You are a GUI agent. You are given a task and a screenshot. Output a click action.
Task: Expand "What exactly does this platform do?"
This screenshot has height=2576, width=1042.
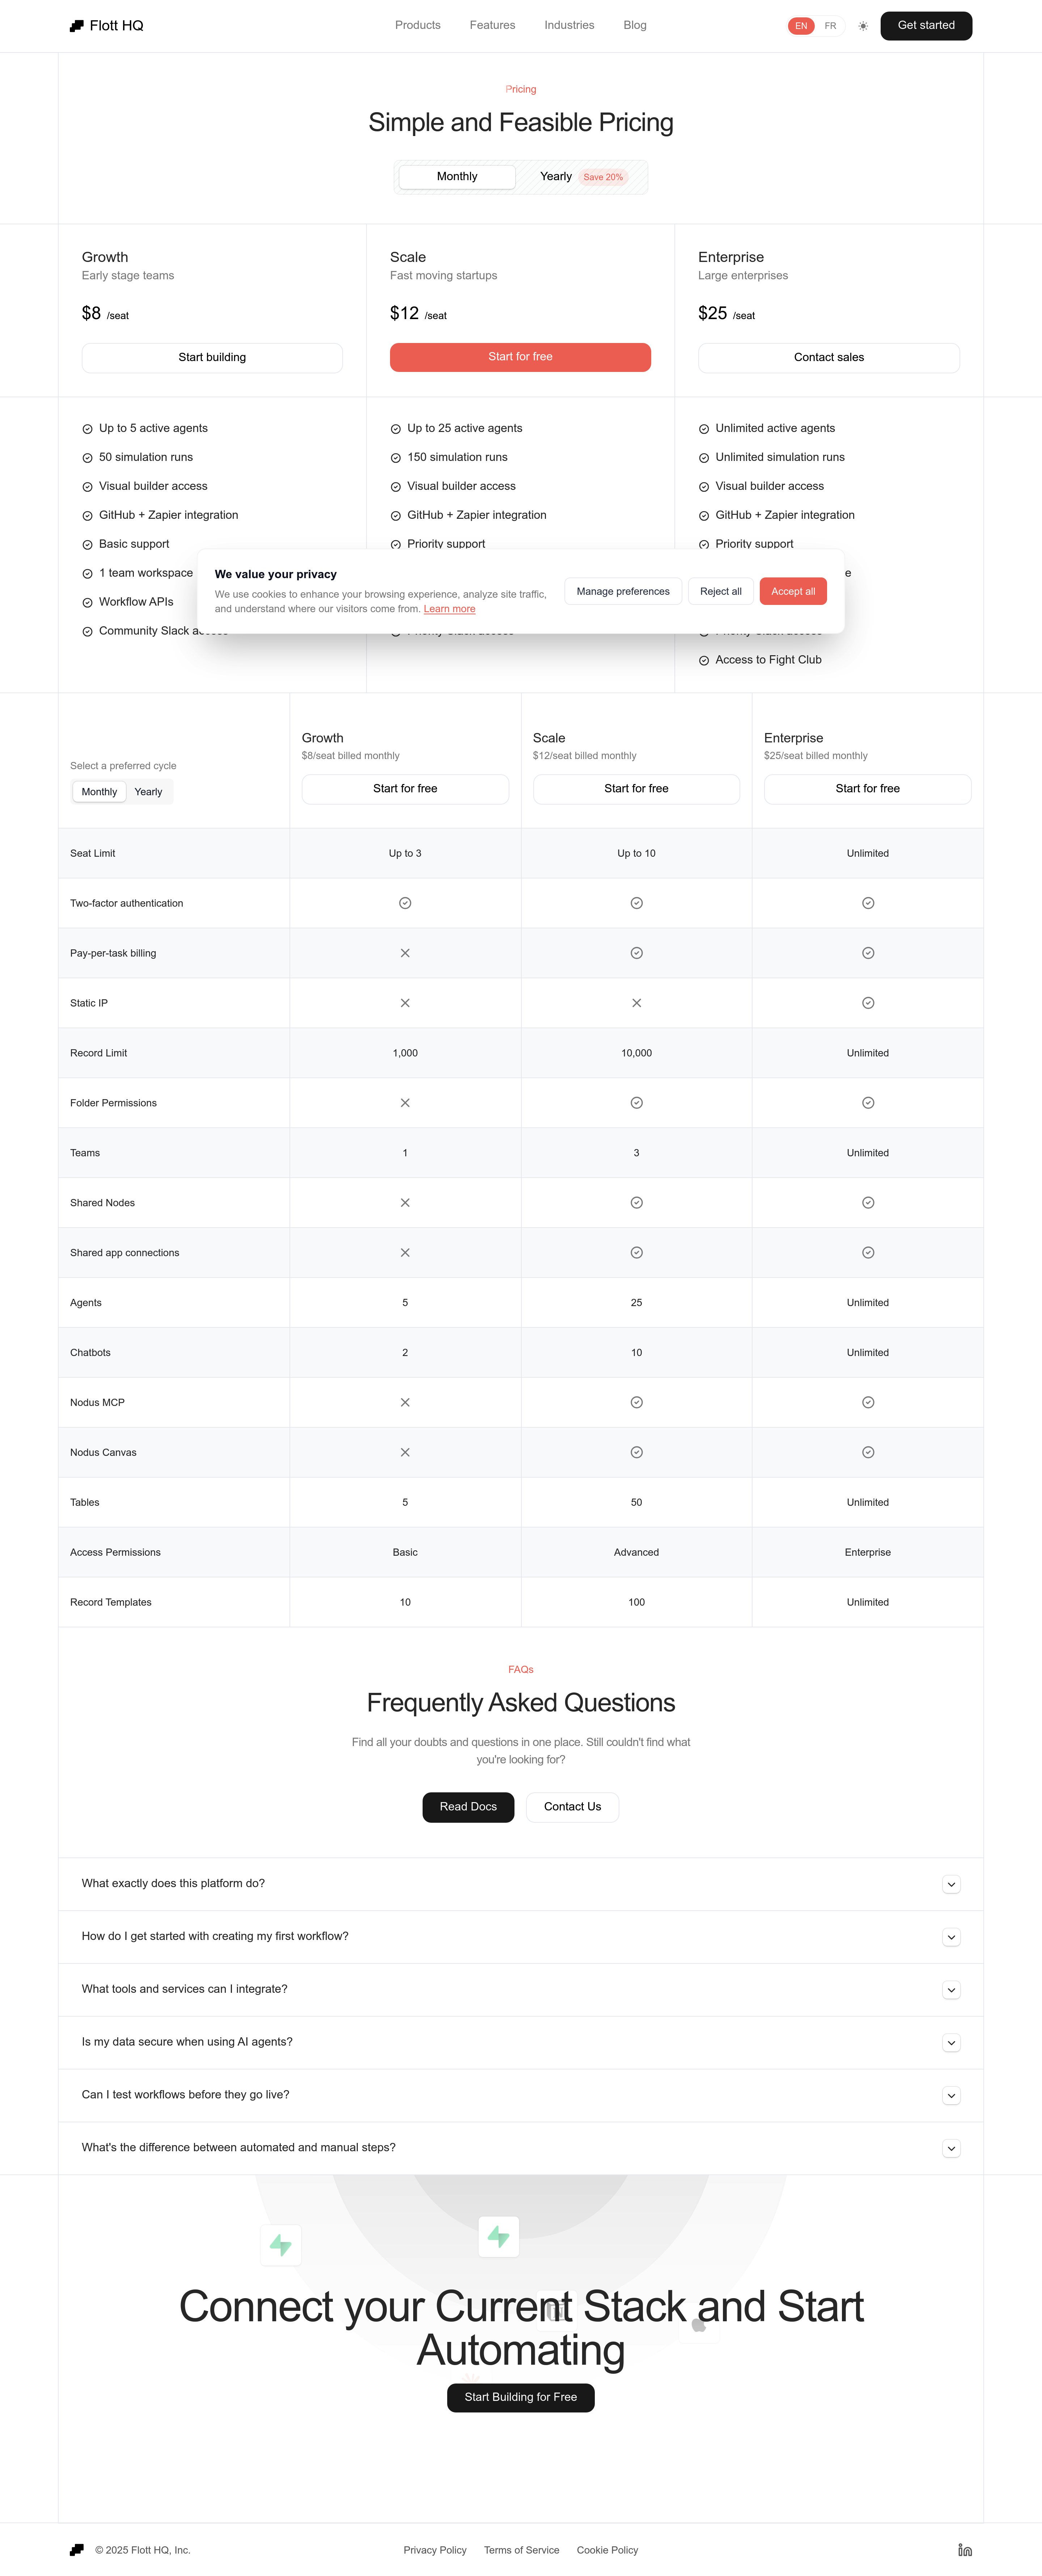coord(951,1884)
